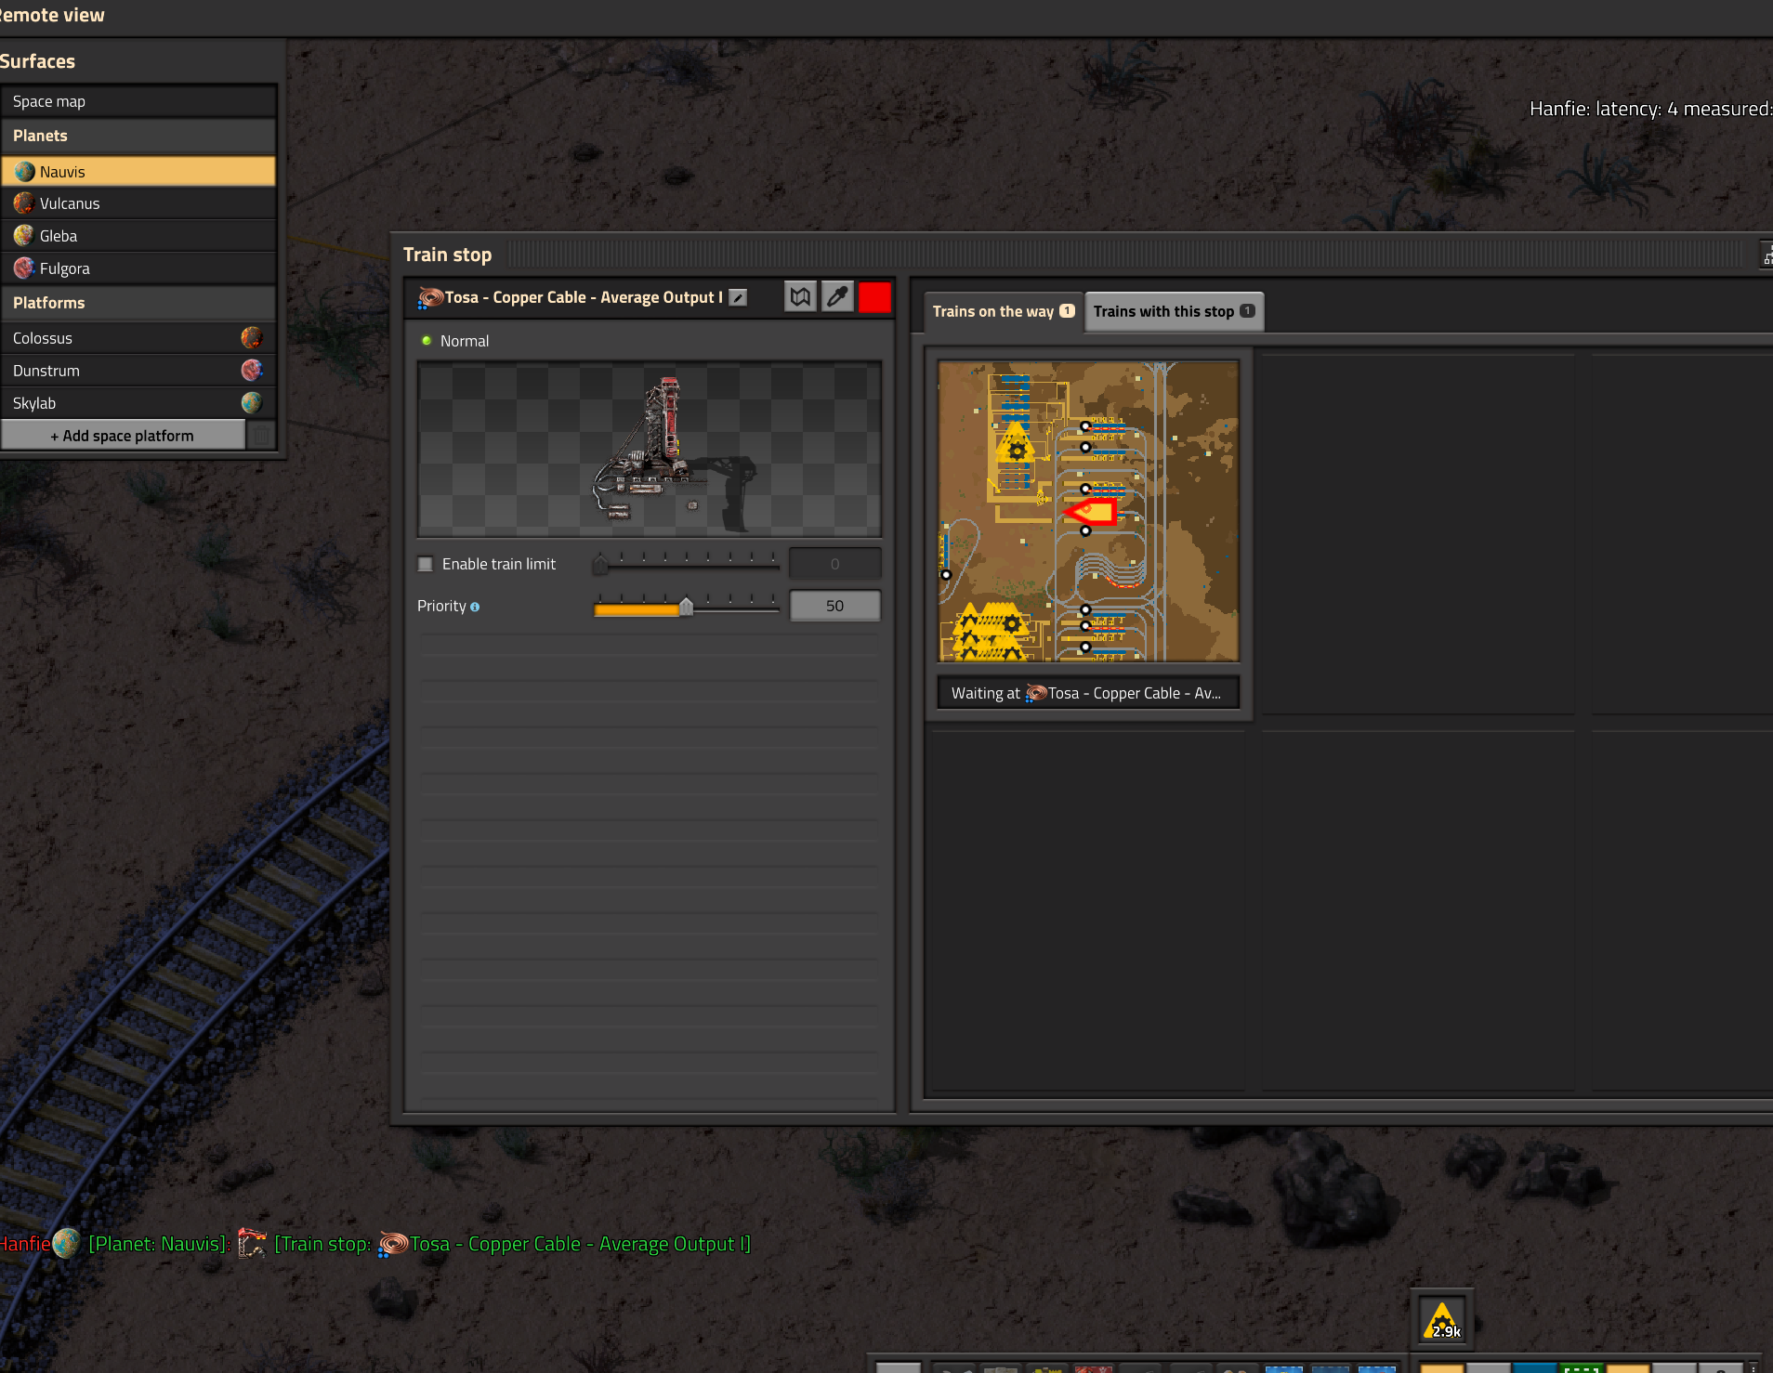Edit the priority value field showing 50
The width and height of the screenshot is (1773, 1373).
tap(834, 606)
